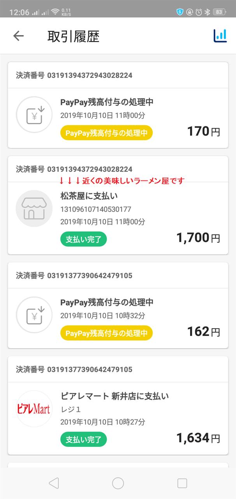Select the 1,700円 amount
The width and height of the screenshot is (236, 499).
[x=198, y=237]
